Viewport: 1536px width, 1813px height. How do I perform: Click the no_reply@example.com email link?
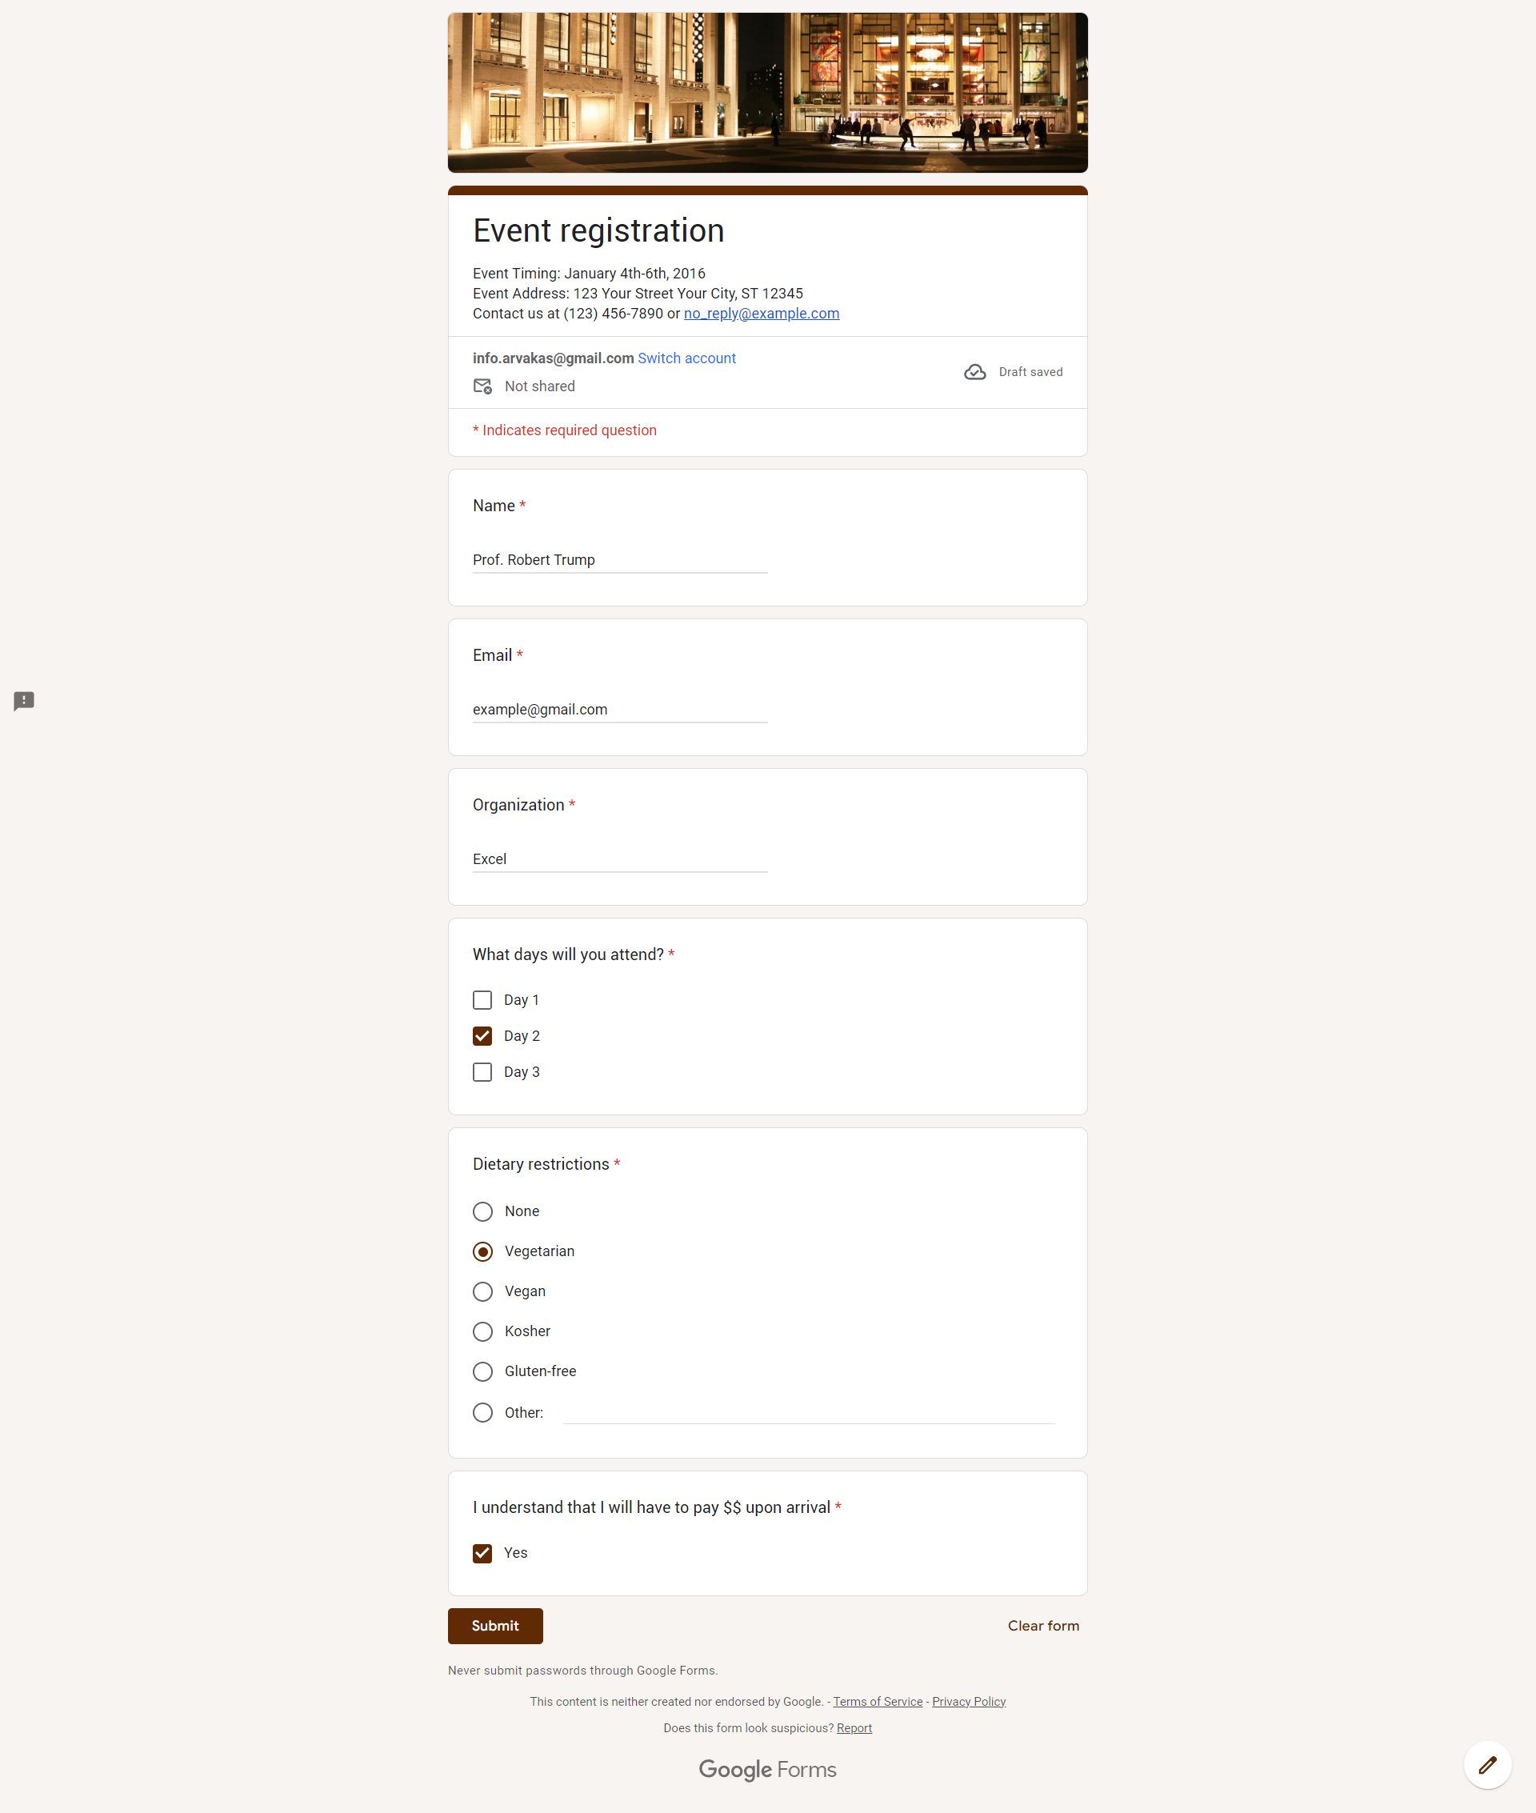point(761,314)
